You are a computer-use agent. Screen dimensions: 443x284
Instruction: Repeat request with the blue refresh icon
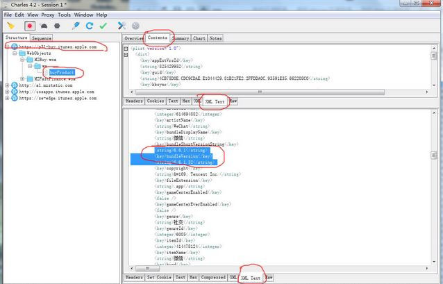(x=90, y=26)
